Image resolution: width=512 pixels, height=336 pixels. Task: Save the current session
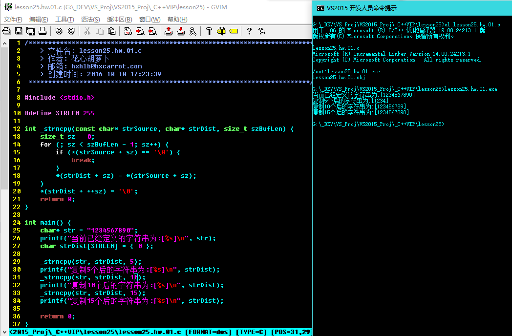coord(180,31)
